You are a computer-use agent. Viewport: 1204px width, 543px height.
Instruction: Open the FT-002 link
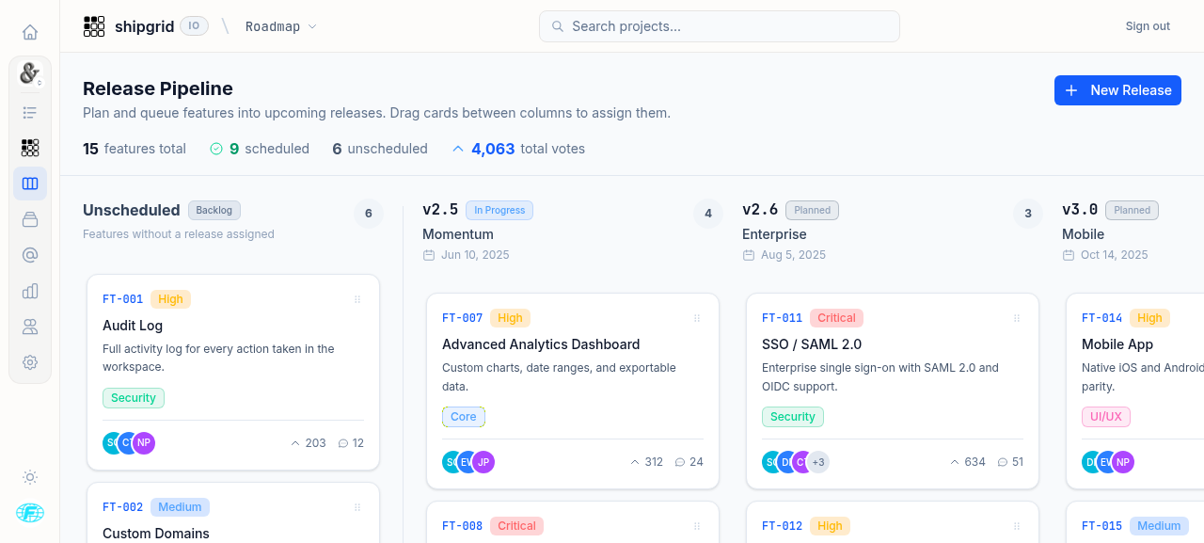[x=122, y=507]
